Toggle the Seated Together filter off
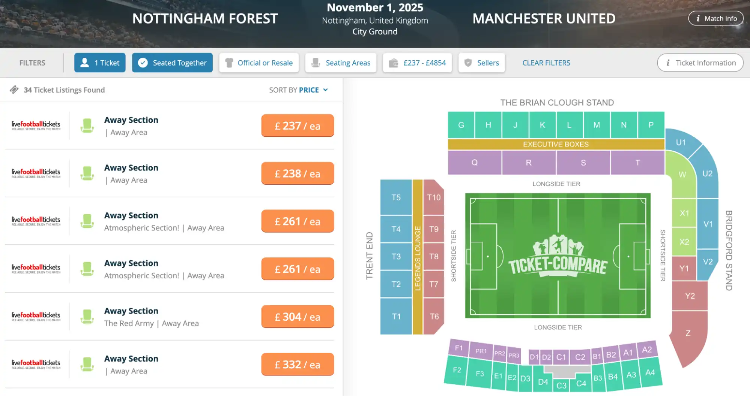Viewport: 750px width, 396px height. 172,63
